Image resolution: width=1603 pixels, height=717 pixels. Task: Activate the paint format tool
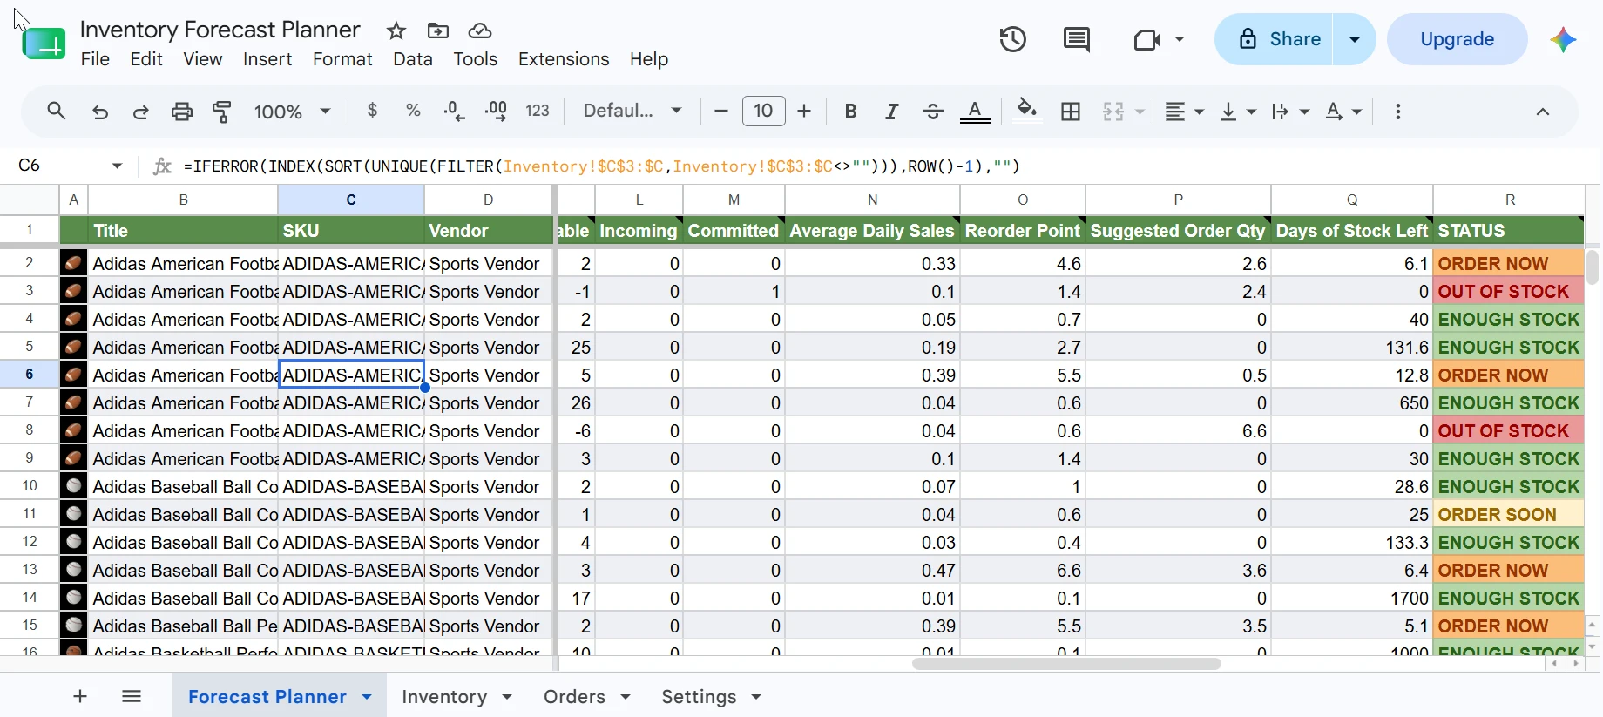pyautogui.click(x=222, y=112)
